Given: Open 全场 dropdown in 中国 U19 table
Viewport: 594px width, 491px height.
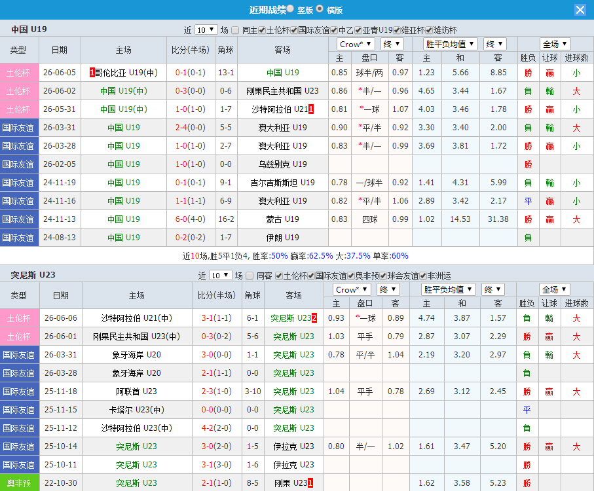Looking at the screenshot, I should [555, 45].
